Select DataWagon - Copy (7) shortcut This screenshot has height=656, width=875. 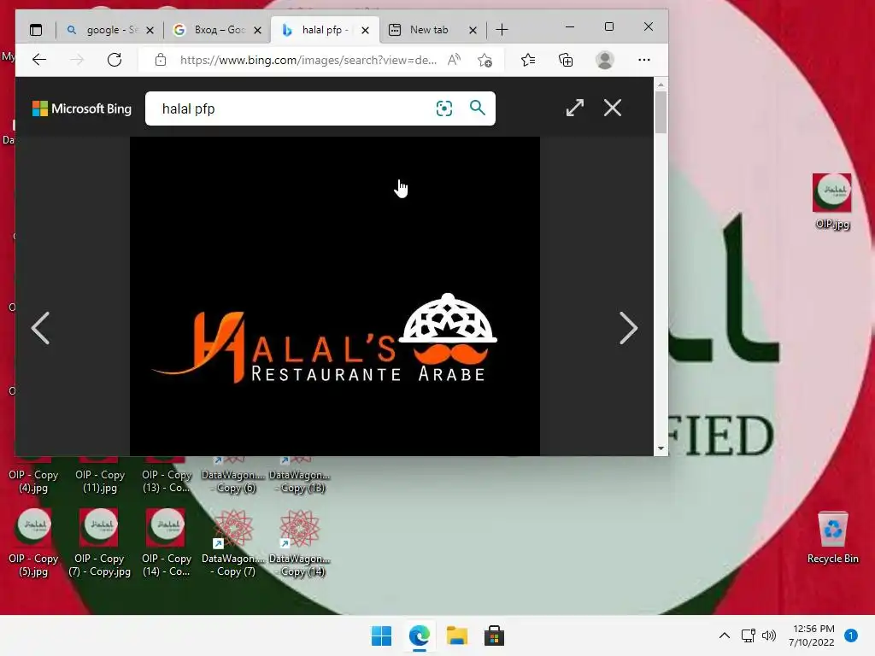tap(233, 542)
